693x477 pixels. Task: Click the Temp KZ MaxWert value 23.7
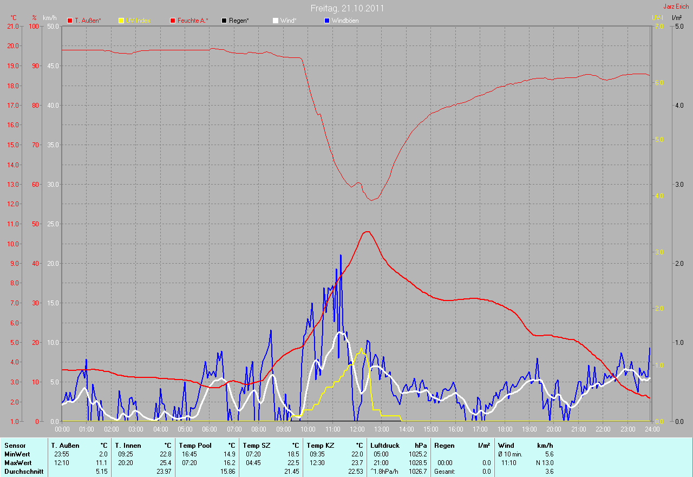[356, 463]
